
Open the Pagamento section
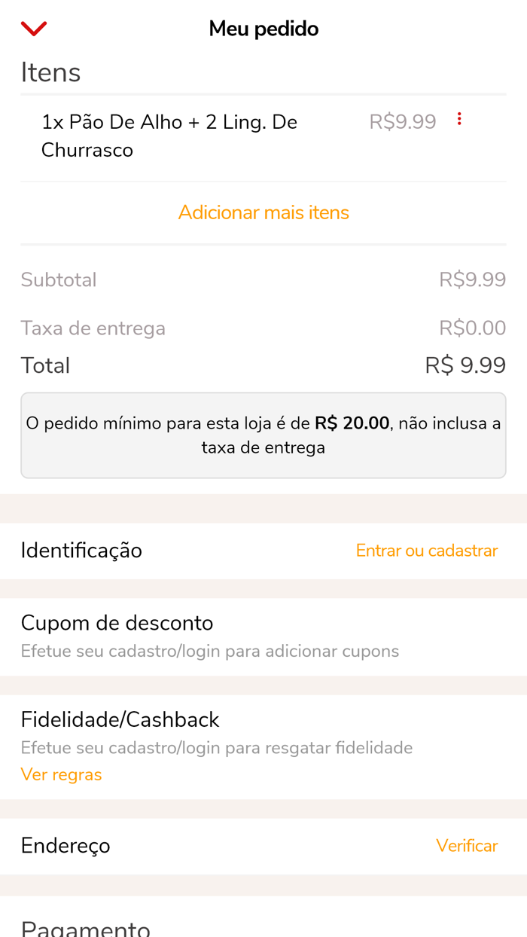(x=85, y=926)
